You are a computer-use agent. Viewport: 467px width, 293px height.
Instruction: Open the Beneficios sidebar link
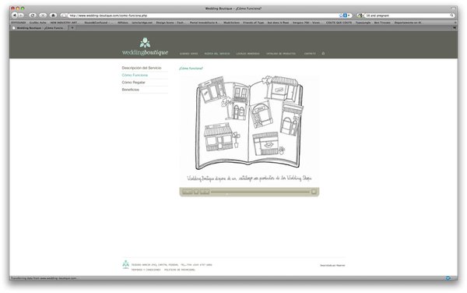pos(131,90)
